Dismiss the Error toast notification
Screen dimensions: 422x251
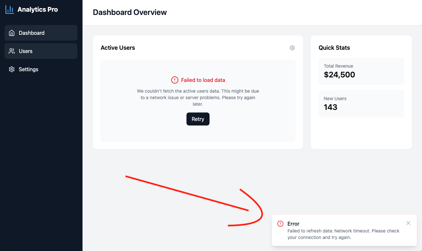[x=408, y=223]
